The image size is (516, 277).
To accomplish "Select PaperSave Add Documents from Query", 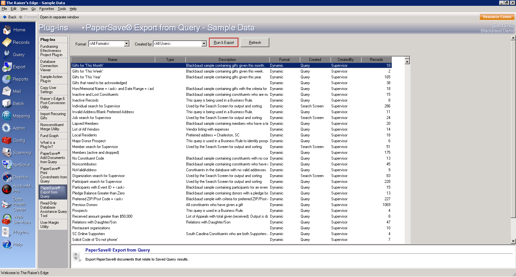I will [x=53, y=158].
